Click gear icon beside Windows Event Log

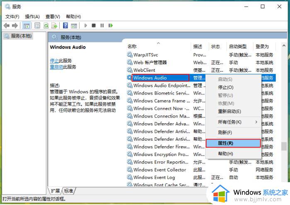coord(129,177)
